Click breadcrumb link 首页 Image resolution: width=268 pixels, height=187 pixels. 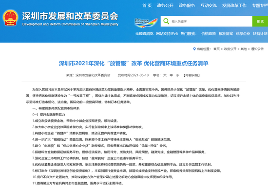click(216, 49)
